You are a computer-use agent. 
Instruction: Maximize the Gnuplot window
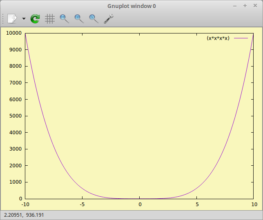point(245,6)
